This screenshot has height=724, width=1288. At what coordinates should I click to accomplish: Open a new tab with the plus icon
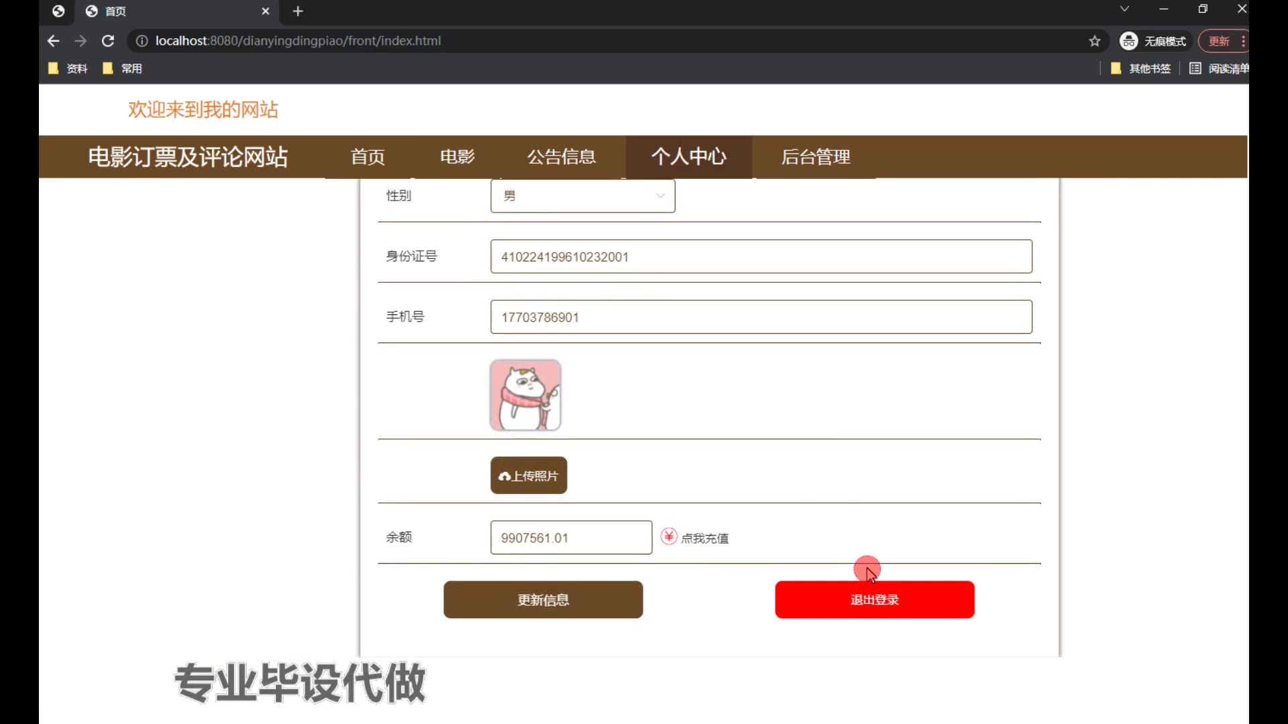[x=298, y=11]
